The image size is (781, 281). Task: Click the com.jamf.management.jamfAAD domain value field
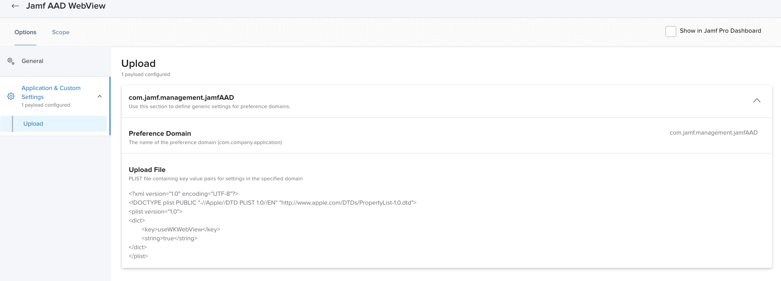[x=713, y=132]
